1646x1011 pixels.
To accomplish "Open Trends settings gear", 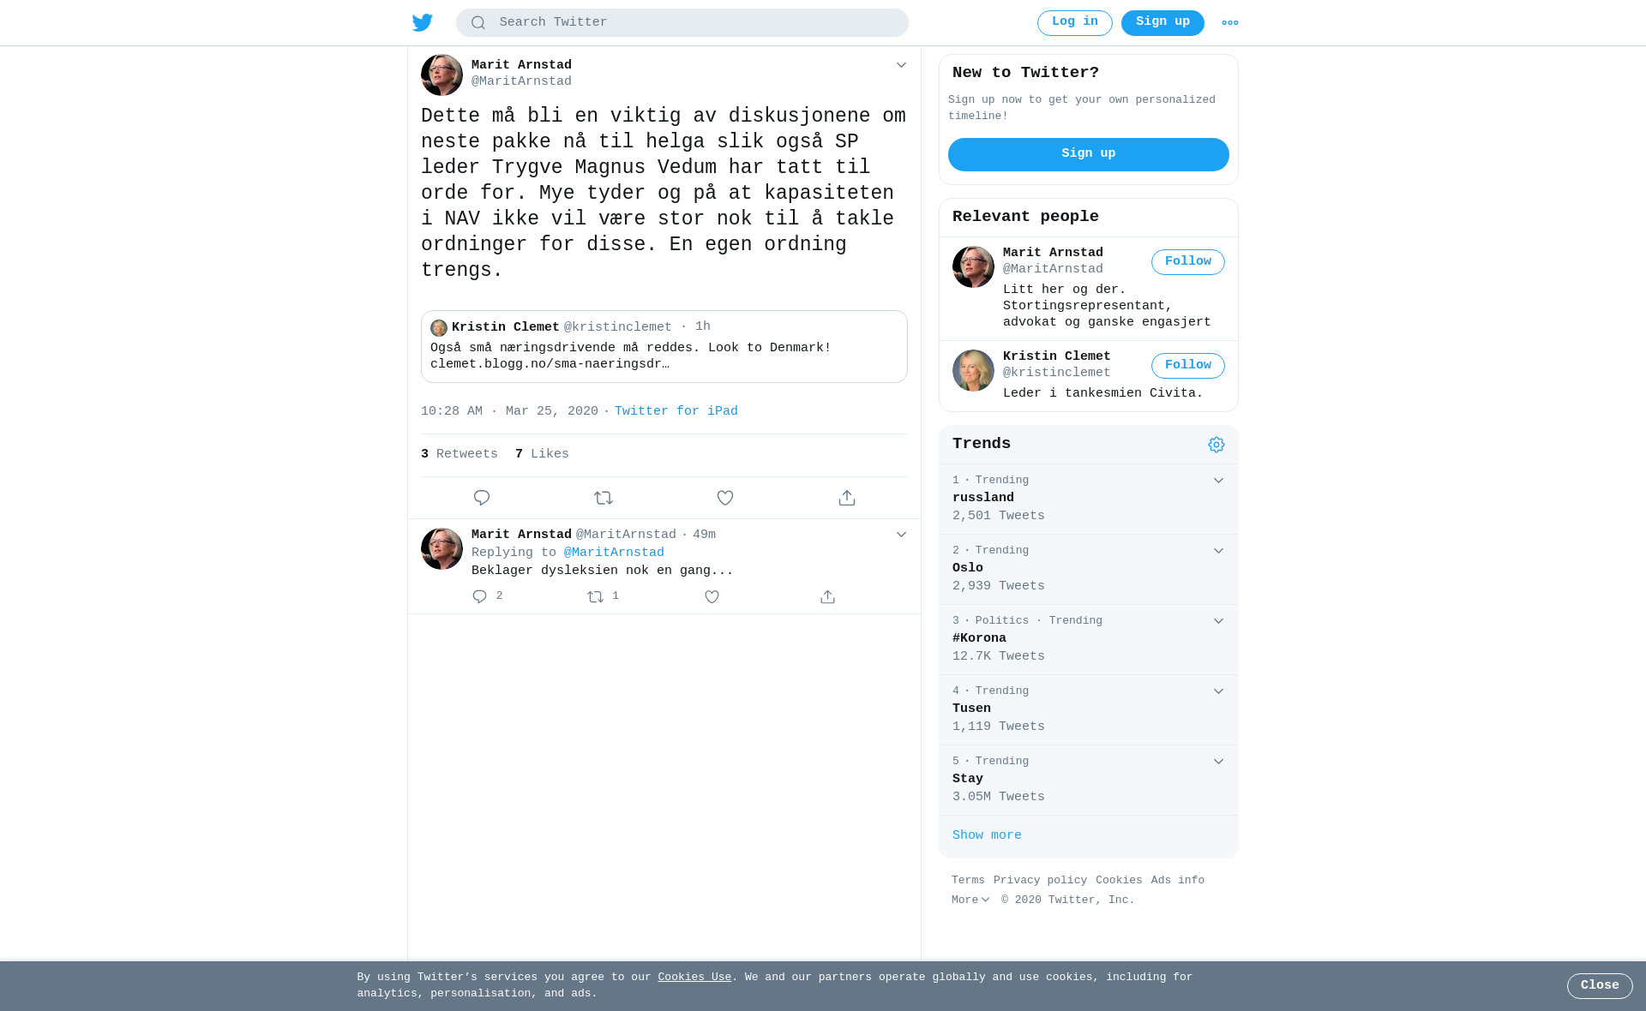I will [x=1216, y=445].
